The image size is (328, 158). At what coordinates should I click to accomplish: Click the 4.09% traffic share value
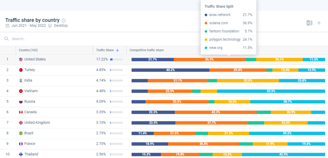101,101
